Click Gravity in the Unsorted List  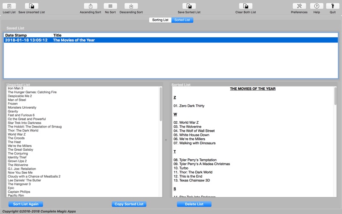tap(13, 111)
